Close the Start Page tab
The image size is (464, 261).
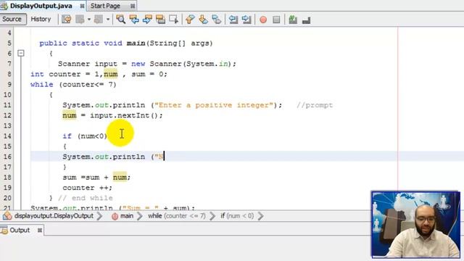pyautogui.click(x=133, y=6)
